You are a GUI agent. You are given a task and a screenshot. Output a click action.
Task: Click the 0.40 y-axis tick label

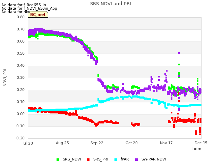click(21, 65)
